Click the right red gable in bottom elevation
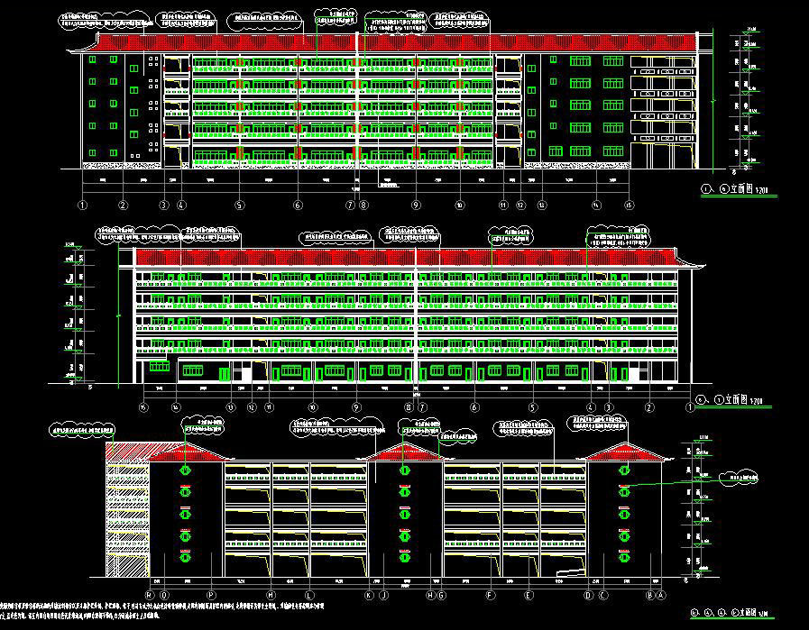Screen dimensions: 809x630 tap(622, 452)
